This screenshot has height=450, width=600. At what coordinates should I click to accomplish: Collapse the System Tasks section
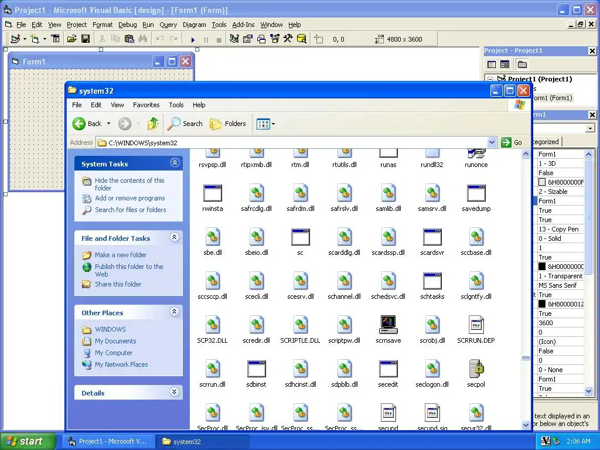point(175,163)
